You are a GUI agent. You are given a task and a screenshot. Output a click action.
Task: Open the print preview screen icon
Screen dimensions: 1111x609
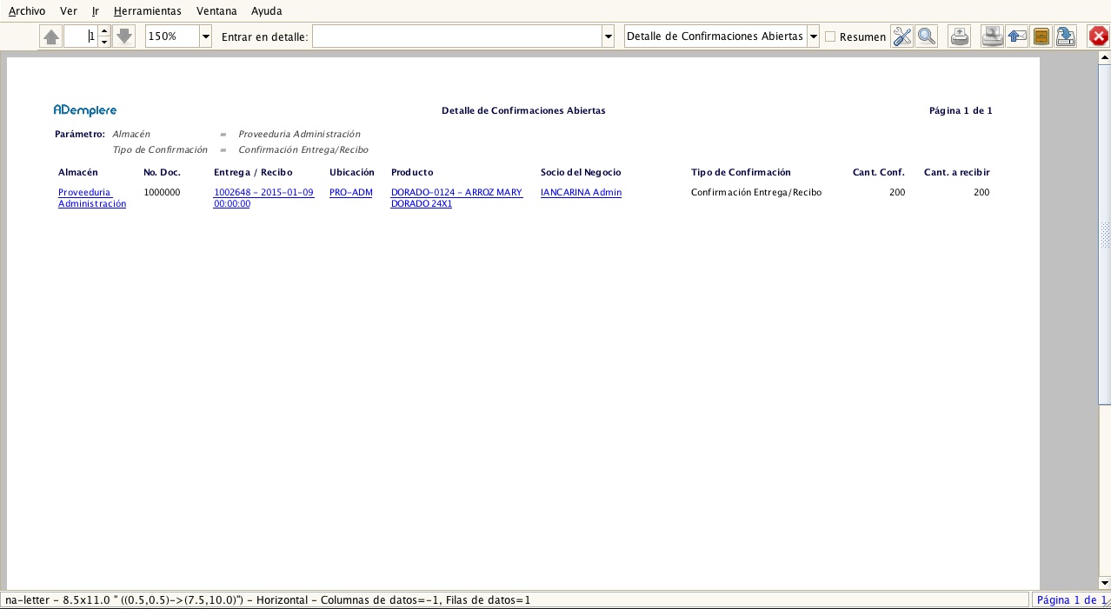coord(993,36)
